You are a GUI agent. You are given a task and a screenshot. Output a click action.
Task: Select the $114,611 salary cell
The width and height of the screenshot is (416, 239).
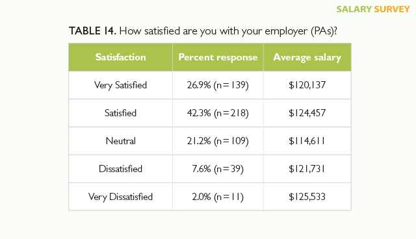point(307,141)
